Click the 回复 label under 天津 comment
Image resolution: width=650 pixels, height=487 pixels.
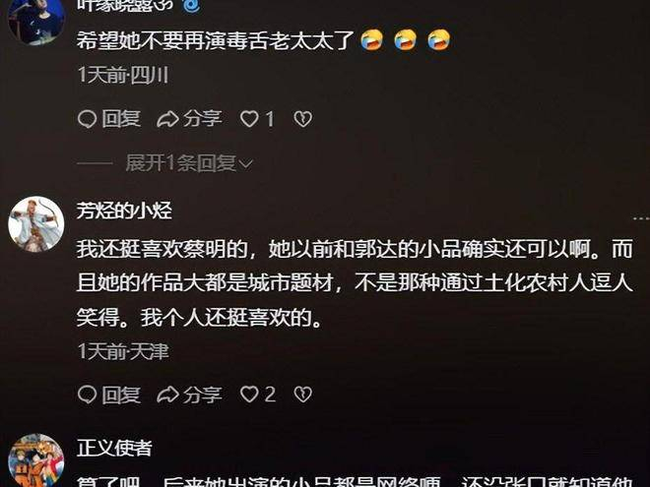121,395
